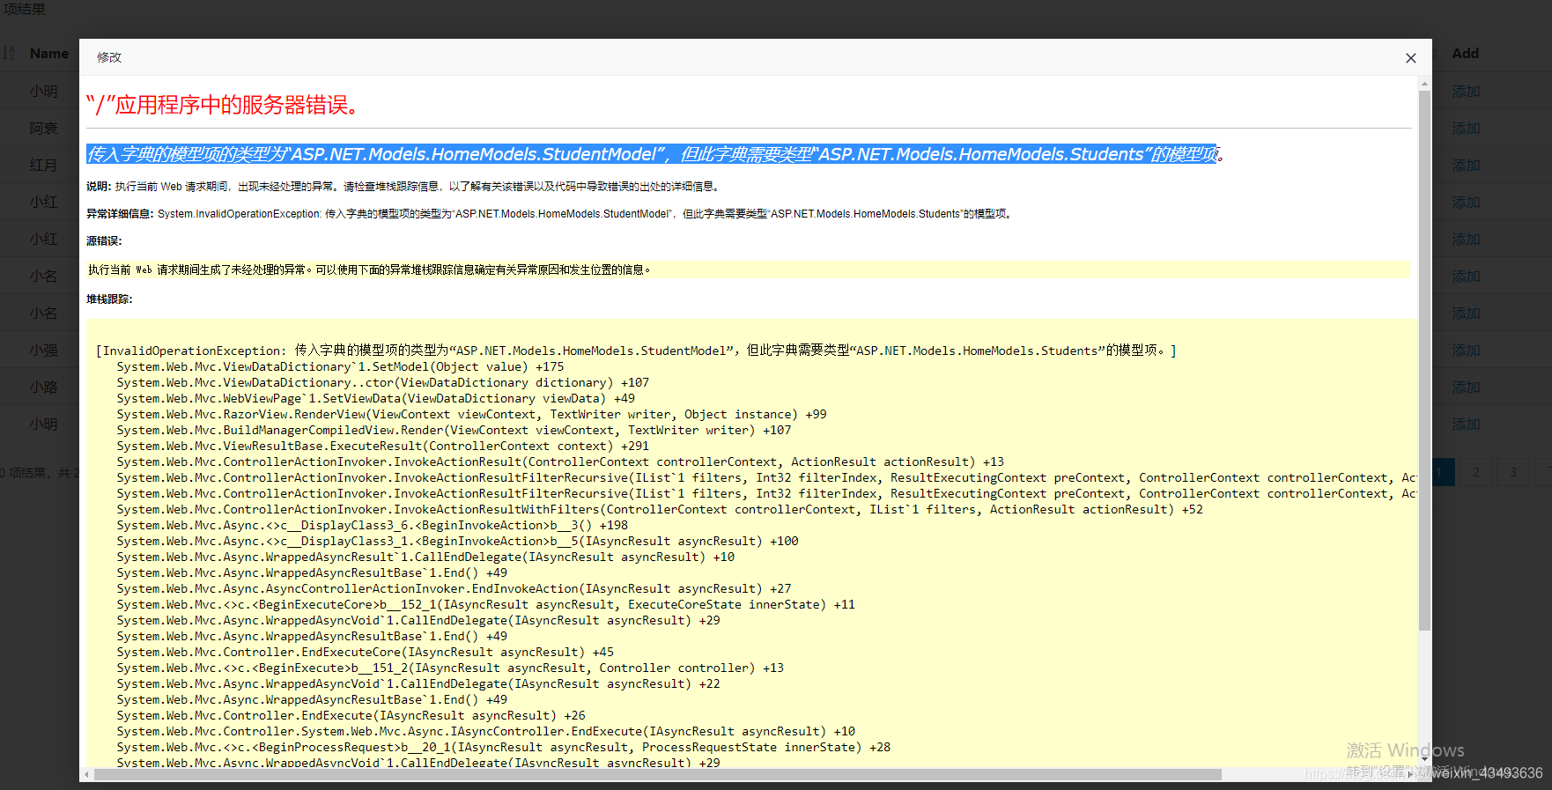Click the vertical scrollbar up arrow
This screenshot has height=790, width=1552.
pos(1424,84)
